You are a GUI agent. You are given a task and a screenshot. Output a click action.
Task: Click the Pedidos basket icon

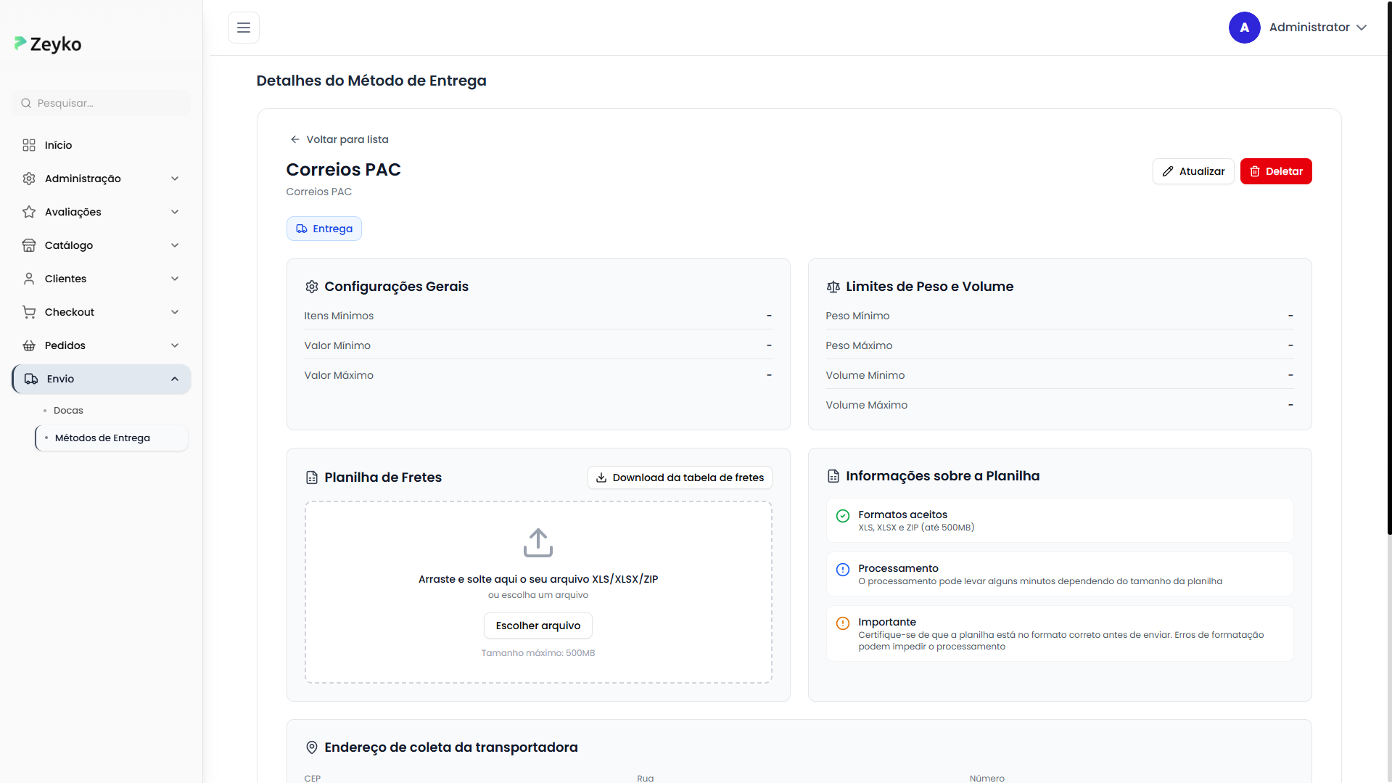29,345
